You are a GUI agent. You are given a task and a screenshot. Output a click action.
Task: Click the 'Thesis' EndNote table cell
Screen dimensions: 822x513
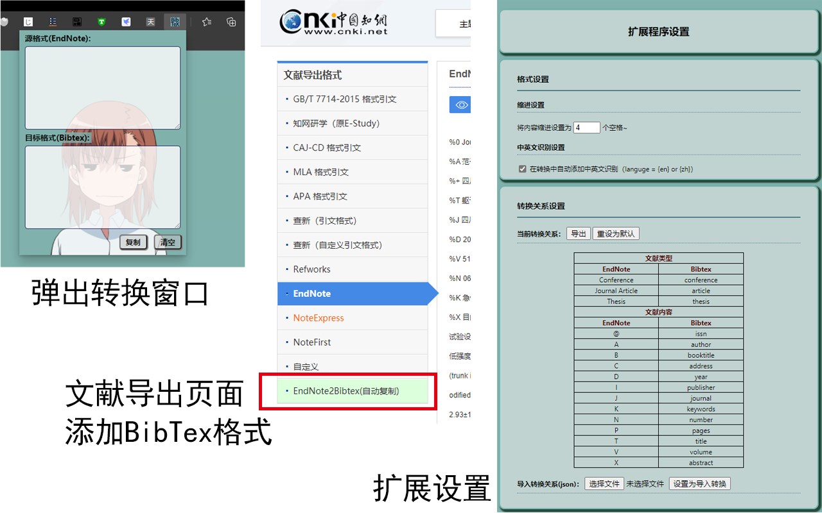coord(616,301)
